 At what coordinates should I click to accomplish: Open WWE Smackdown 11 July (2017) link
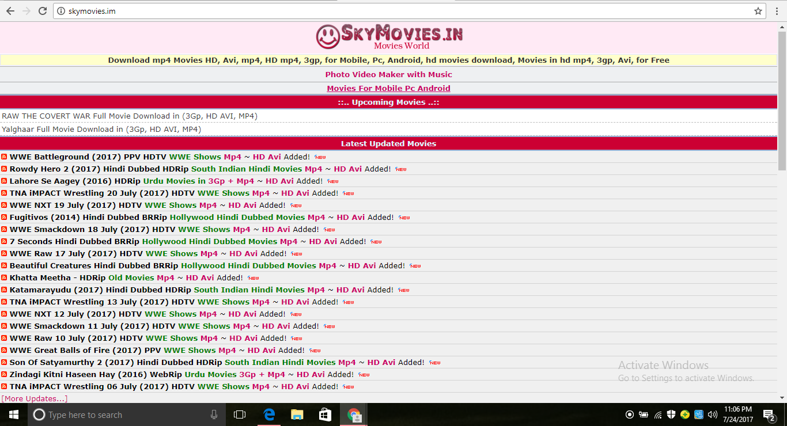[92, 326]
